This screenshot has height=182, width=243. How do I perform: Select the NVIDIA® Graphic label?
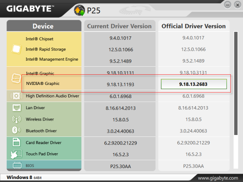[43, 83]
